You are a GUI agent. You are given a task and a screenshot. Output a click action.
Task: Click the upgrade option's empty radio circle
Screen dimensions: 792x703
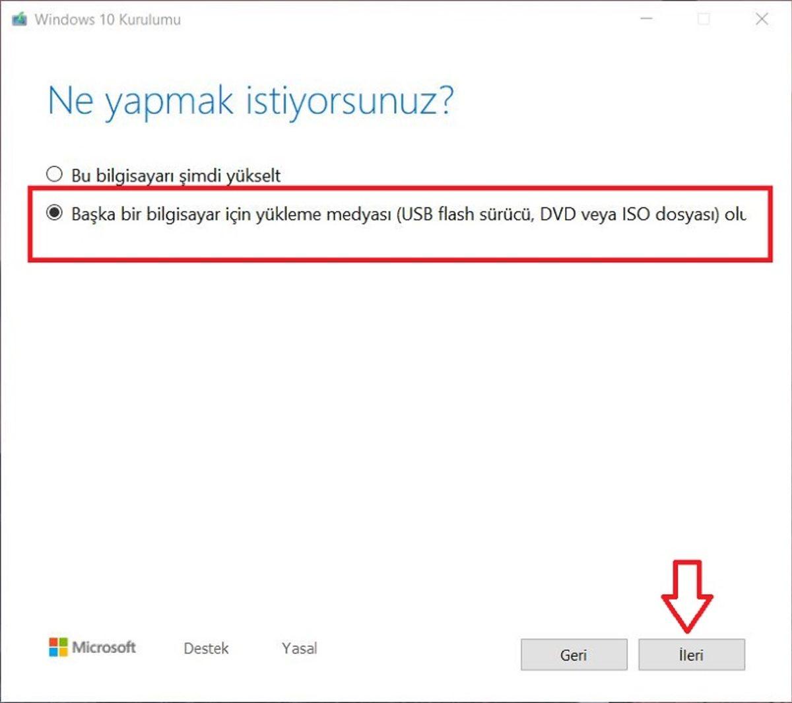(53, 174)
